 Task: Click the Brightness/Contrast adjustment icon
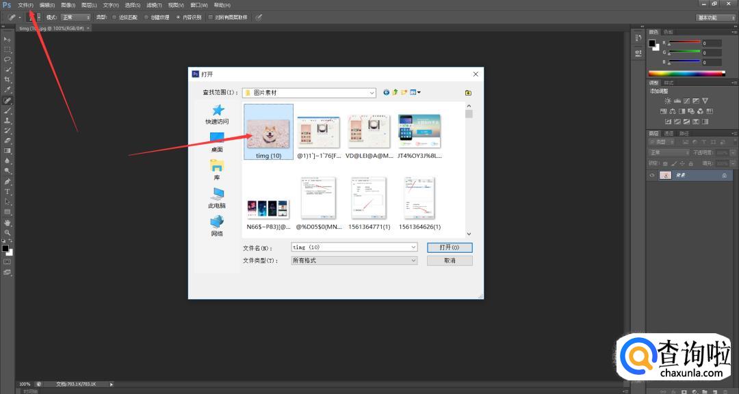tap(668, 101)
